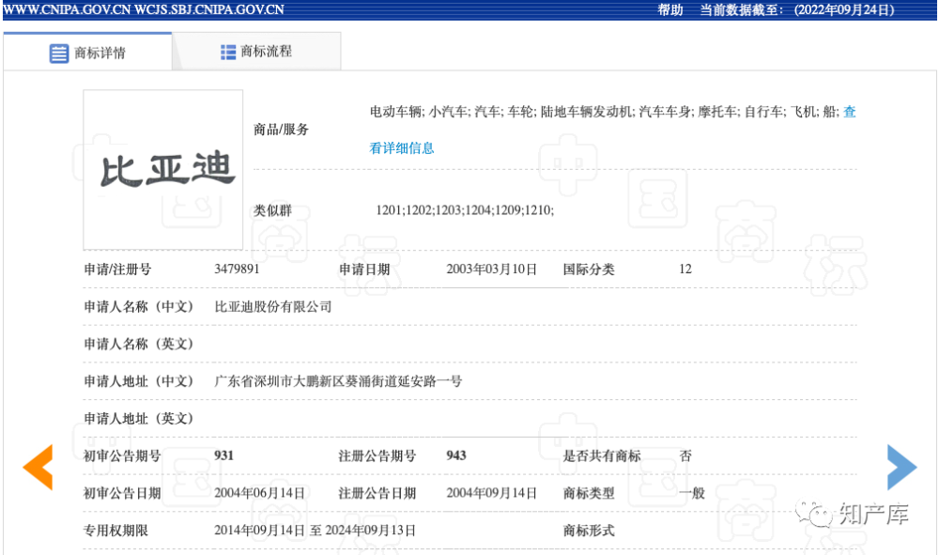The image size is (939, 555).
Task: Click preliminary announcement date 2004年06月14日
Action: pos(260,493)
